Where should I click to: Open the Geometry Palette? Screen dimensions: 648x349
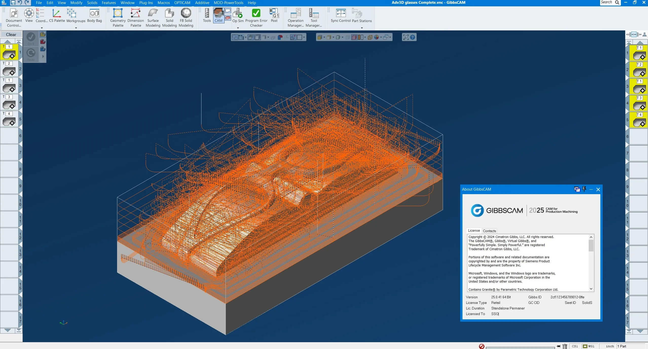pos(118,18)
